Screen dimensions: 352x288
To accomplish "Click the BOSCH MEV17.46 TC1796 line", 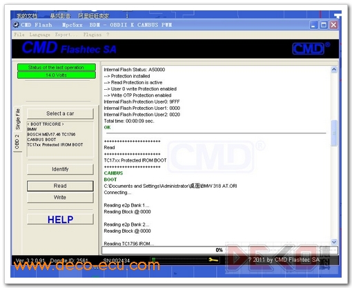I will click(x=51, y=135).
